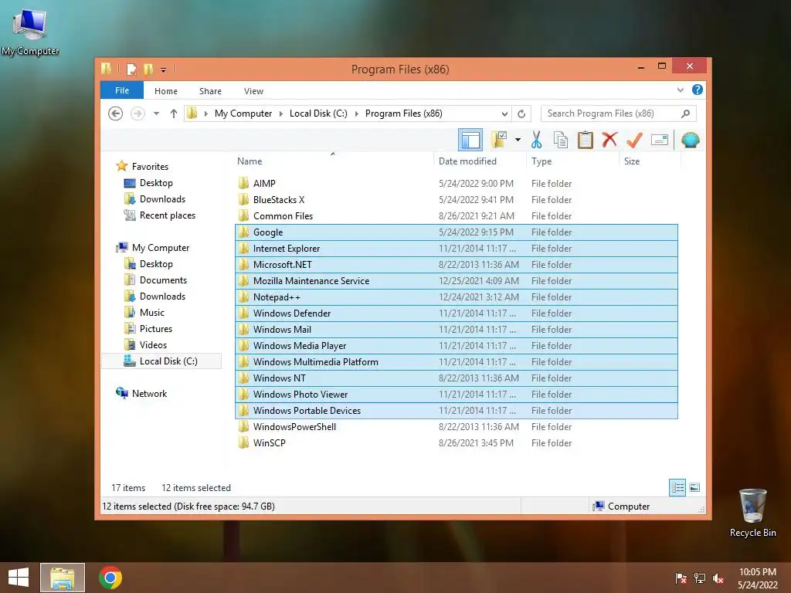Click the forward navigation arrow
791x593 pixels.
(137, 114)
